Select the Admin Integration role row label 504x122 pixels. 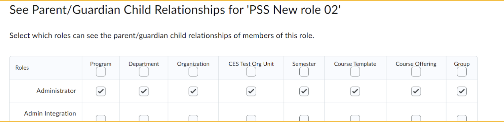click(x=50, y=113)
